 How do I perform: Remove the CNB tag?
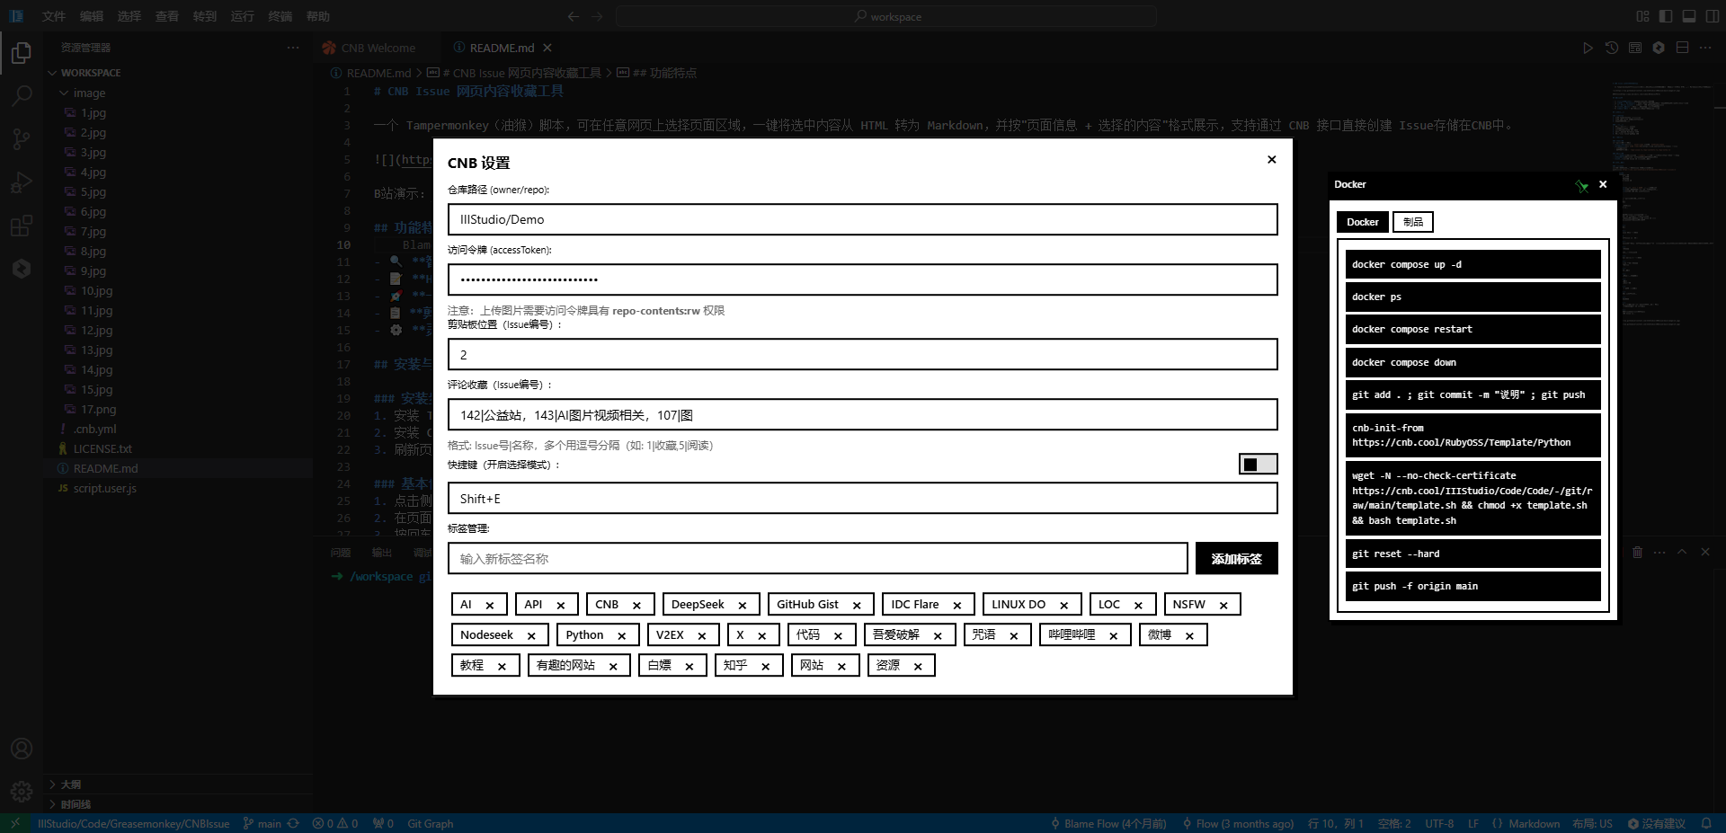[636, 606]
